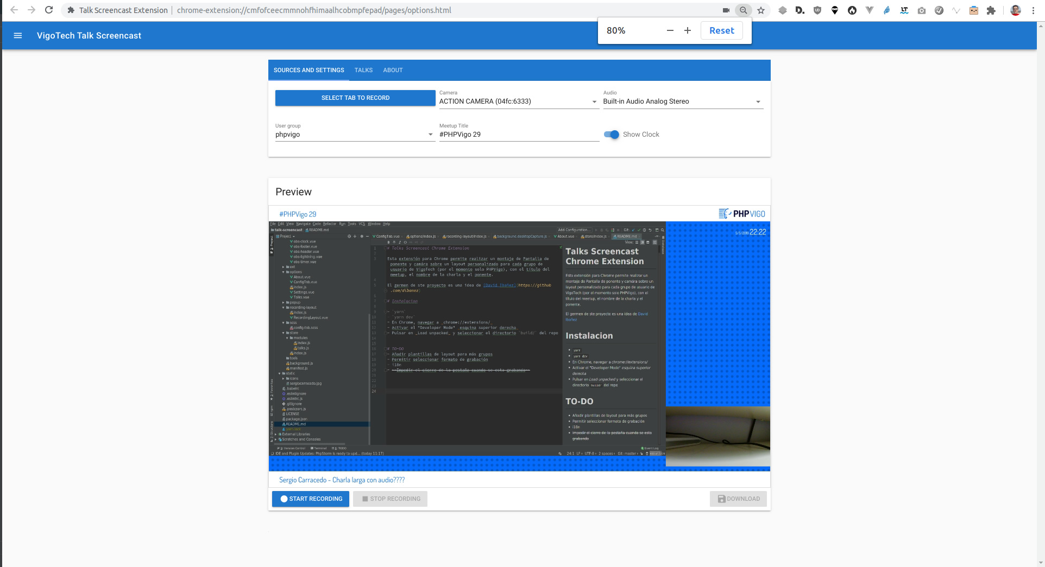The width and height of the screenshot is (1045, 567).
Task: Click the page scrollbar down arrow
Action: click(x=1041, y=563)
